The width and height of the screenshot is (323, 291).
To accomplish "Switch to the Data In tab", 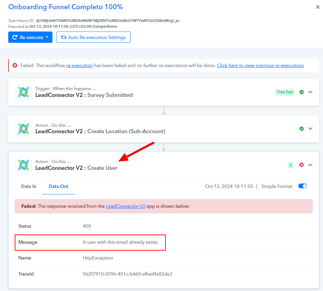I will (x=29, y=186).
